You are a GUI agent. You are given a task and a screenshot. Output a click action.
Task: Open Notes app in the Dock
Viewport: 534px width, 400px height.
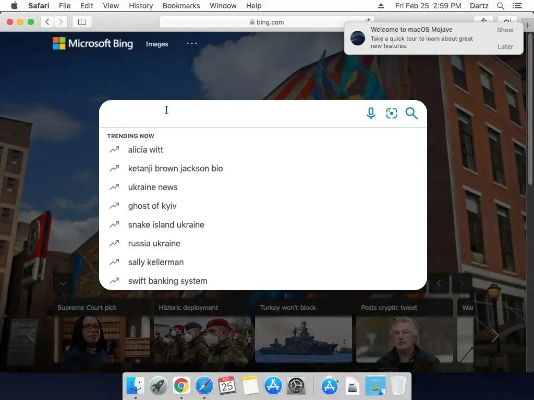(250, 386)
